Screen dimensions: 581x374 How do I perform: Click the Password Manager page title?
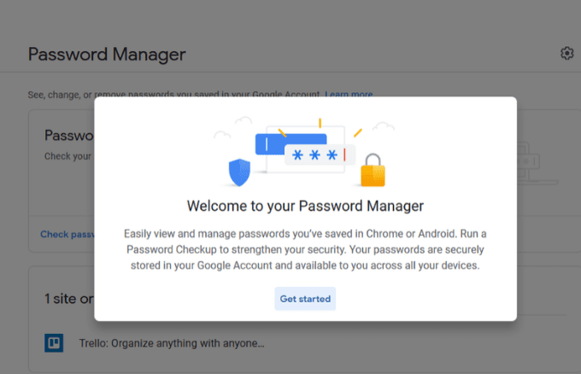[x=107, y=55]
